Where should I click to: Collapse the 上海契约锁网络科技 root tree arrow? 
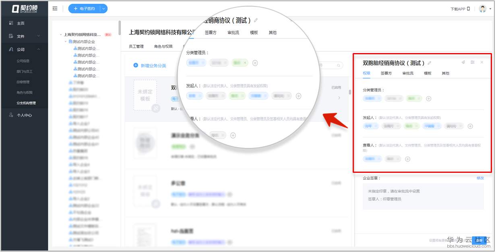click(x=61, y=35)
